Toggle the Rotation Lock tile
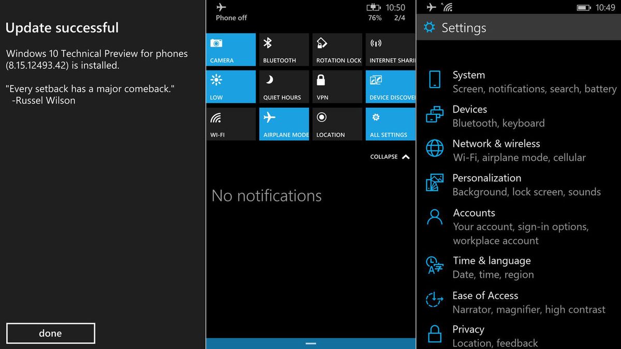This screenshot has height=349, width=621. coord(337,50)
